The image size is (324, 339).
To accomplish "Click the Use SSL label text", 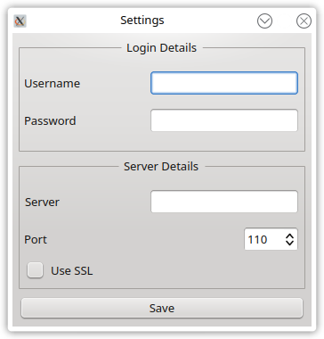I will pos(72,271).
